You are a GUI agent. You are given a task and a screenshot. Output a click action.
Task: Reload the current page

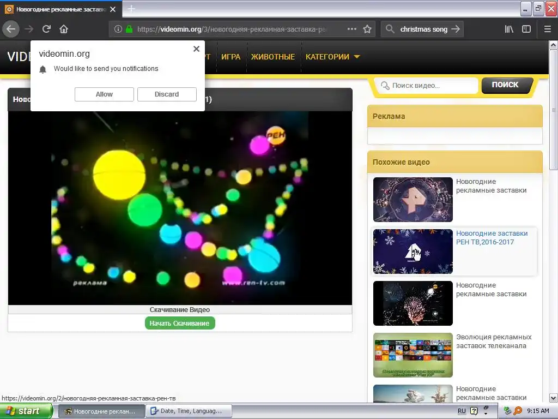click(x=46, y=29)
